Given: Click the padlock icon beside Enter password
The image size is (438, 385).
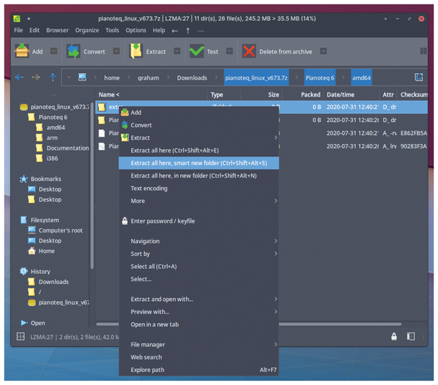Looking at the screenshot, I should pos(125,221).
